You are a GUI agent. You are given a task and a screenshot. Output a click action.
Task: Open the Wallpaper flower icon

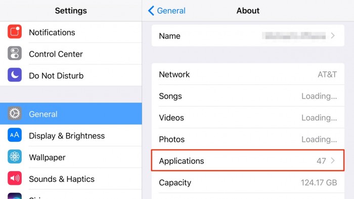coord(15,157)
